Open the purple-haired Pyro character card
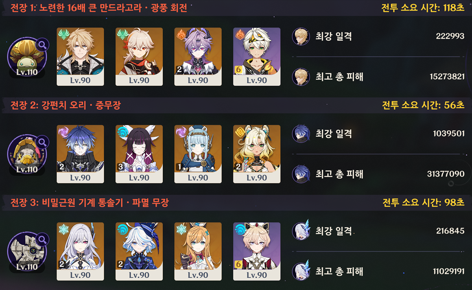472x290 pixels. [x=198, y=57]
